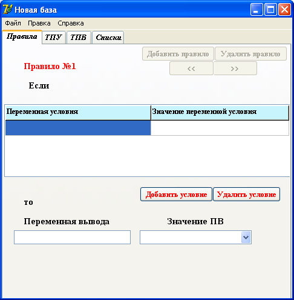294x300 pixels.
Task: Click the Правило №1 heading
Action: [50, 66]
